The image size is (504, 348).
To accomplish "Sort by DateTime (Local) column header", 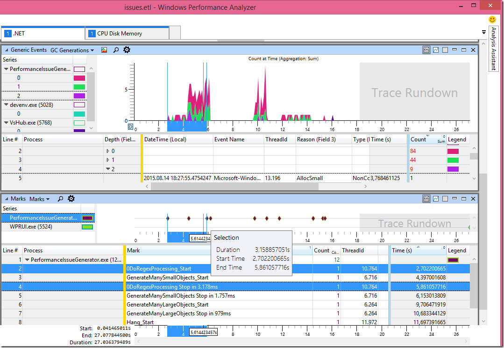I will point(178,139).
